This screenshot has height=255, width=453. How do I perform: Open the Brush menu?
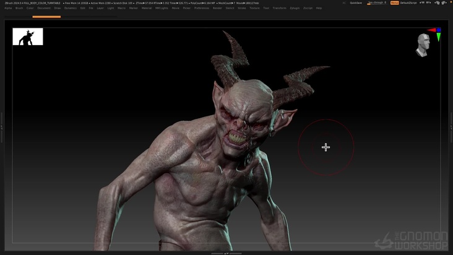point(19,8)
